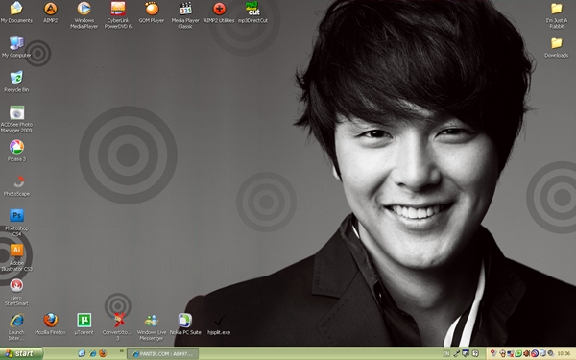Open the AIMP2 desktop icon
The image size is (576, 360).
(x=51, y=12)
